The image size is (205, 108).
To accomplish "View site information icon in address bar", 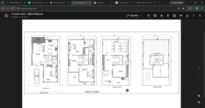I will click(18, 8).
